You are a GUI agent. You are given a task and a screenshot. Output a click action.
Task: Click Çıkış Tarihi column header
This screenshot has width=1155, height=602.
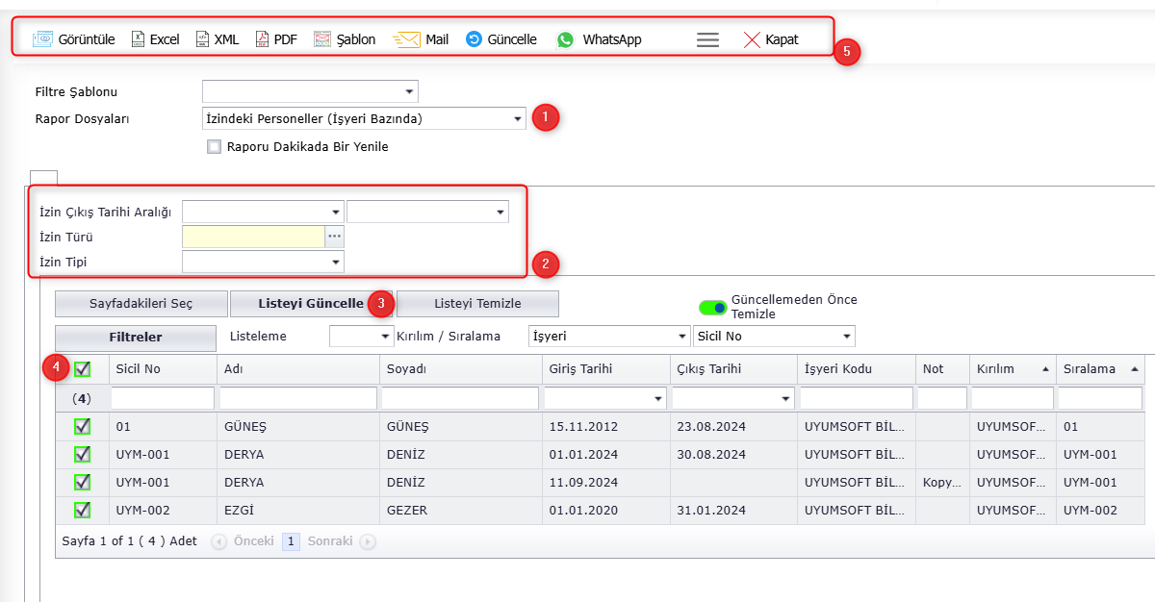pos(732,369)
